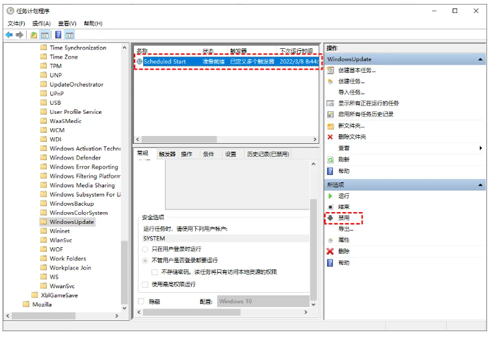Click the task list horizontal scrollbar thumb
This screenshot has height=339, width=491.
179,139
